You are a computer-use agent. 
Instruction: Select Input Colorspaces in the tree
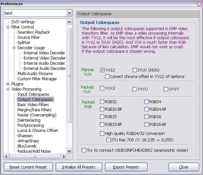tap(33, 94)
